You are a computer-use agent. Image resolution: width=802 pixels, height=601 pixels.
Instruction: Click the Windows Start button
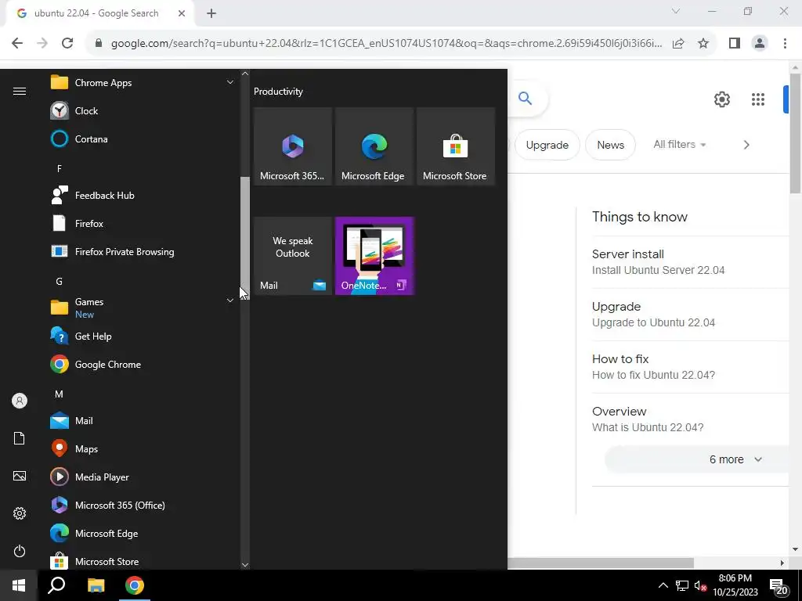(19, 585)
